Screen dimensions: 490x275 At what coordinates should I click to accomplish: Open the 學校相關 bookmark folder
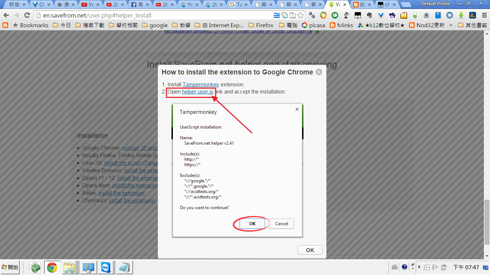tap(123, 25)
